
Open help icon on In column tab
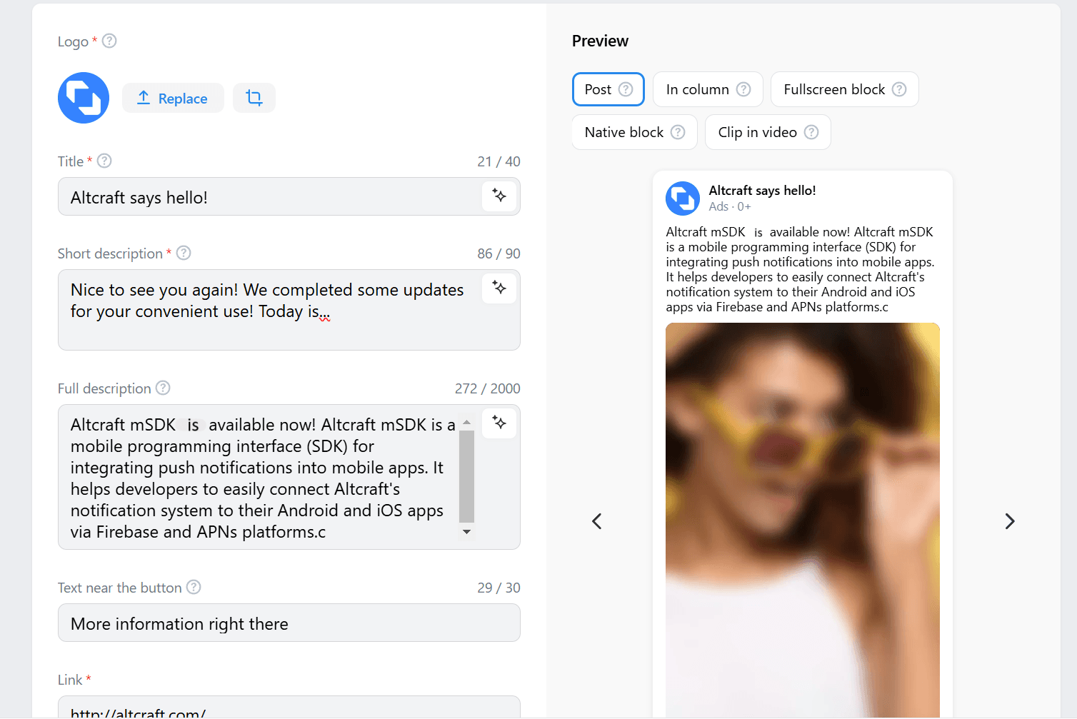tap(743, 89)
